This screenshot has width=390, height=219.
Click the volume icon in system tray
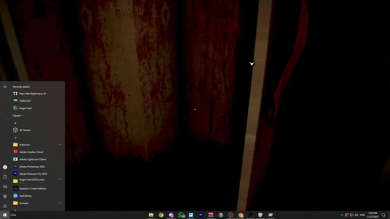356,215
